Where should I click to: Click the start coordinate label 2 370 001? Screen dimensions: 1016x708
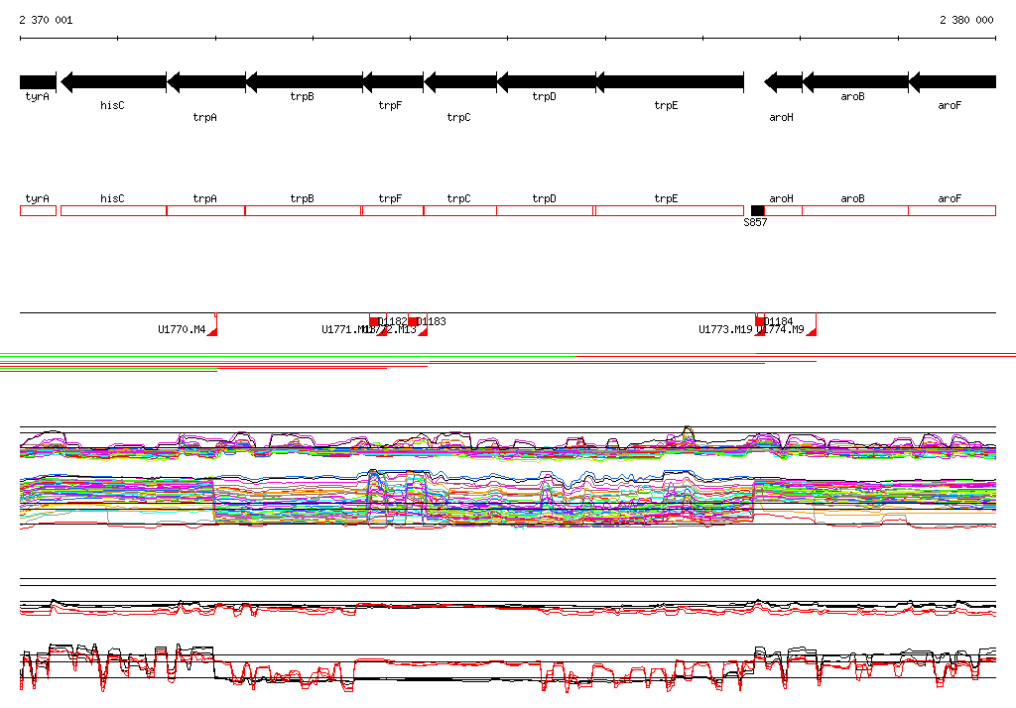click(46, 20)
